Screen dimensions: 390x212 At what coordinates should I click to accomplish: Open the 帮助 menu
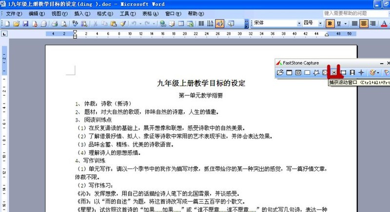coord(196,14)
